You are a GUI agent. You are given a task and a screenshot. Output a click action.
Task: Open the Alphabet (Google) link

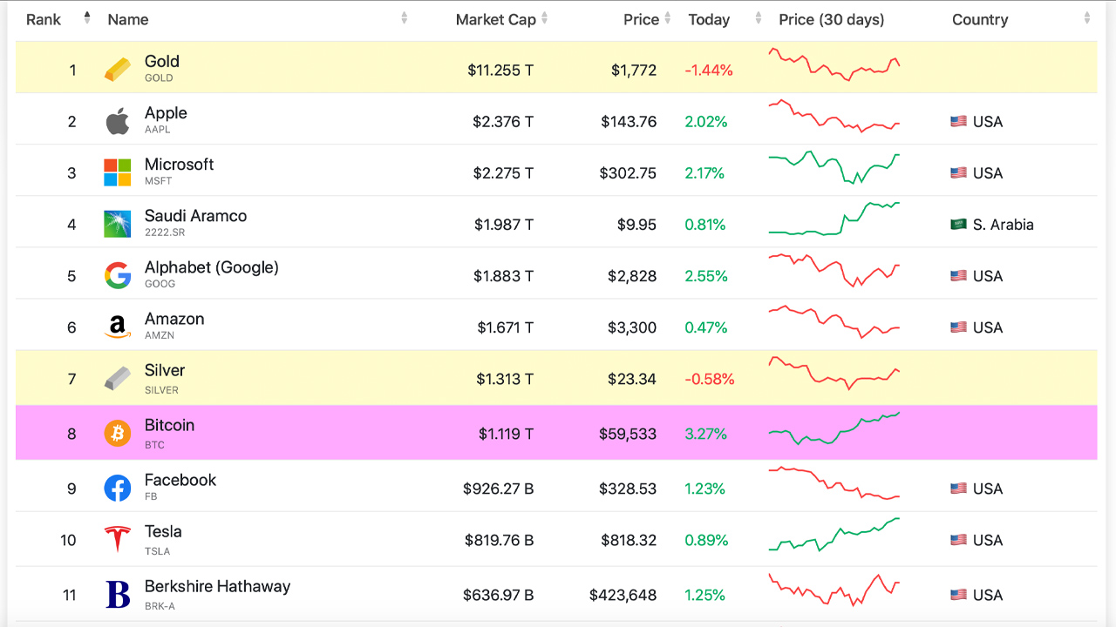coord(212,267)
